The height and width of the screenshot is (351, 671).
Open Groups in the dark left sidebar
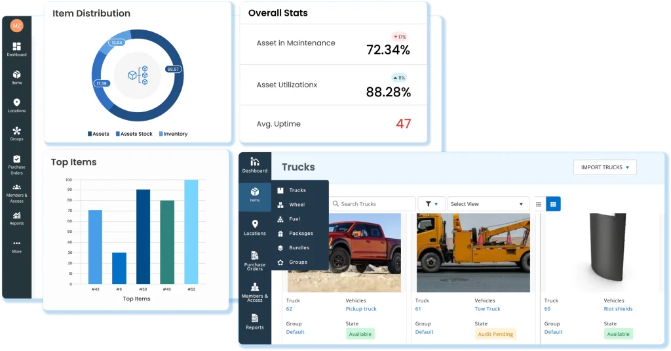coord(16,134)
